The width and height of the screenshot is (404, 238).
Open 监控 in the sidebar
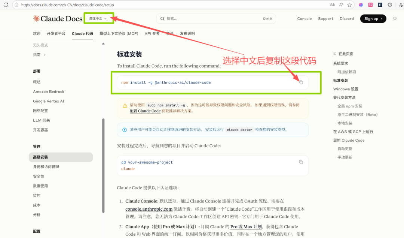(37, 195)
